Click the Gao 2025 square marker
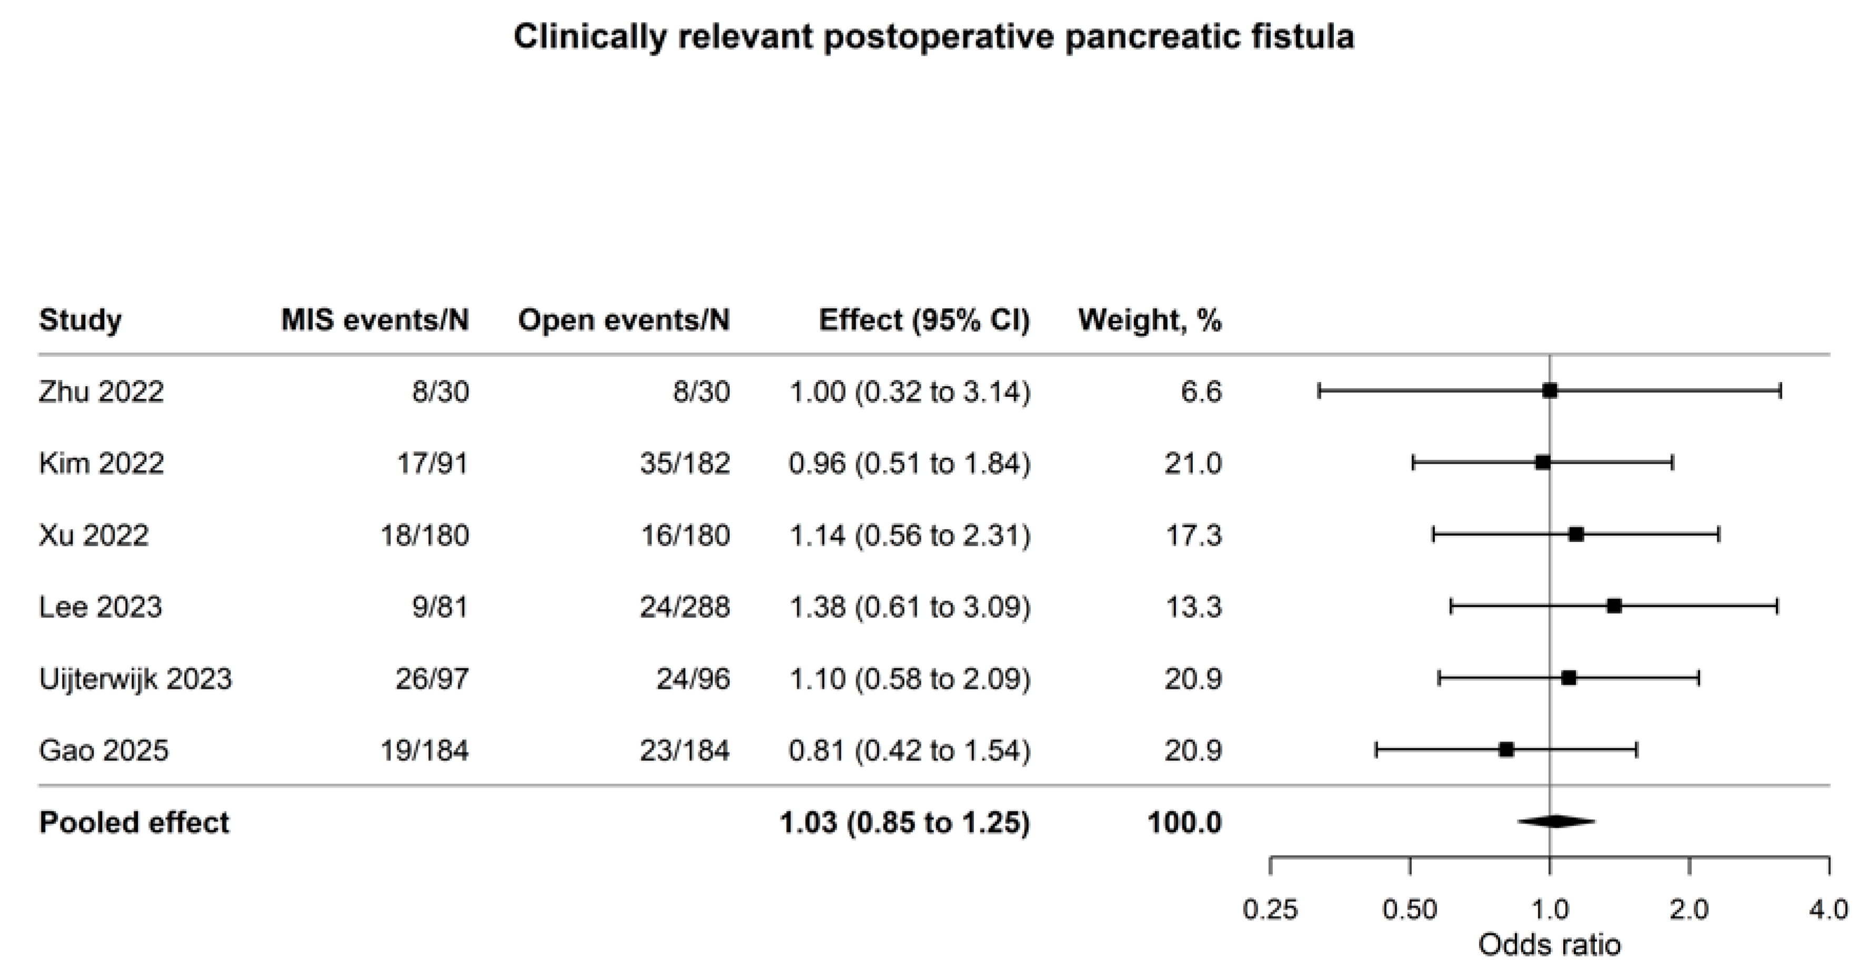1869x974 pixels. [1506, 750]
